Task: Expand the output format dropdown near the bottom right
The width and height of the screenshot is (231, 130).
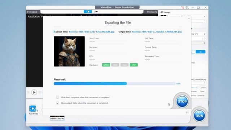Action: [205, 83]
